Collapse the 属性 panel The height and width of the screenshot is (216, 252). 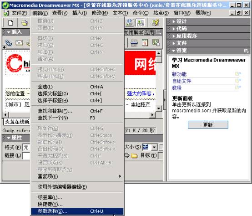point(9,138)
